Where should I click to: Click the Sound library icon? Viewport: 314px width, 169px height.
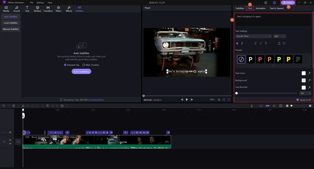[x=17, y=9]
